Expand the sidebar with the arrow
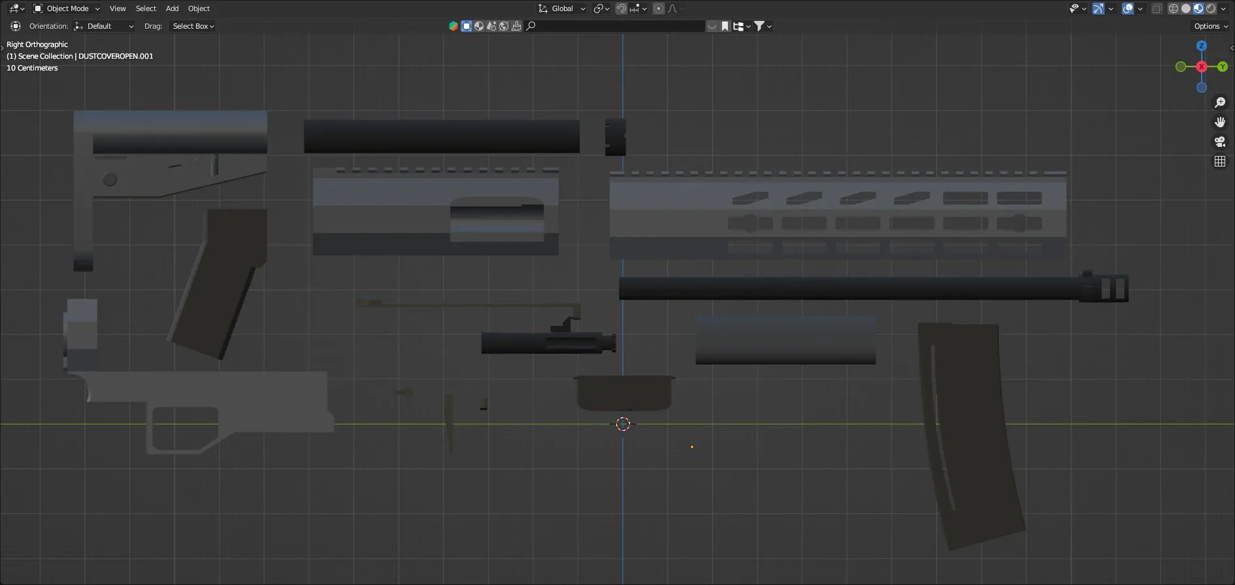1235x585 pixels. click(x=1231, y=48)
